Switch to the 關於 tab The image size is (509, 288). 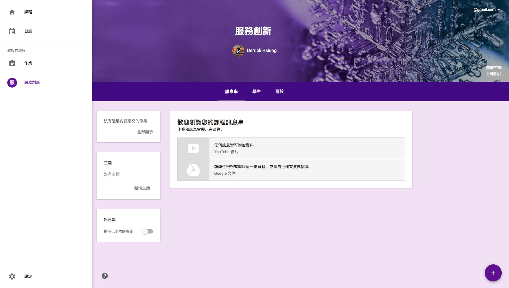click(x=279, y=91)
